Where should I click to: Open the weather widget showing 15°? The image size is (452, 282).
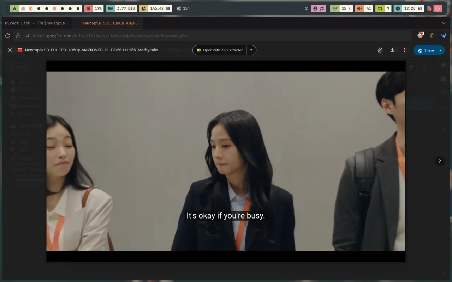click(x=183, y=8)
